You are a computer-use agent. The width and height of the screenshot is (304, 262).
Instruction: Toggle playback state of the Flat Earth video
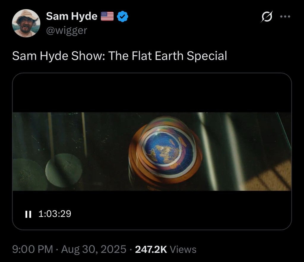(x=29, y=213)
